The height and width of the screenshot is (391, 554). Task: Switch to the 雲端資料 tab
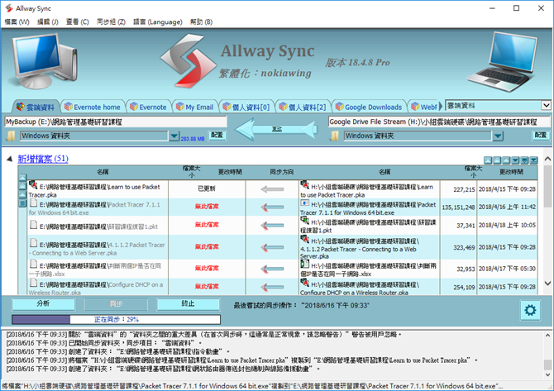coord(36,107)
